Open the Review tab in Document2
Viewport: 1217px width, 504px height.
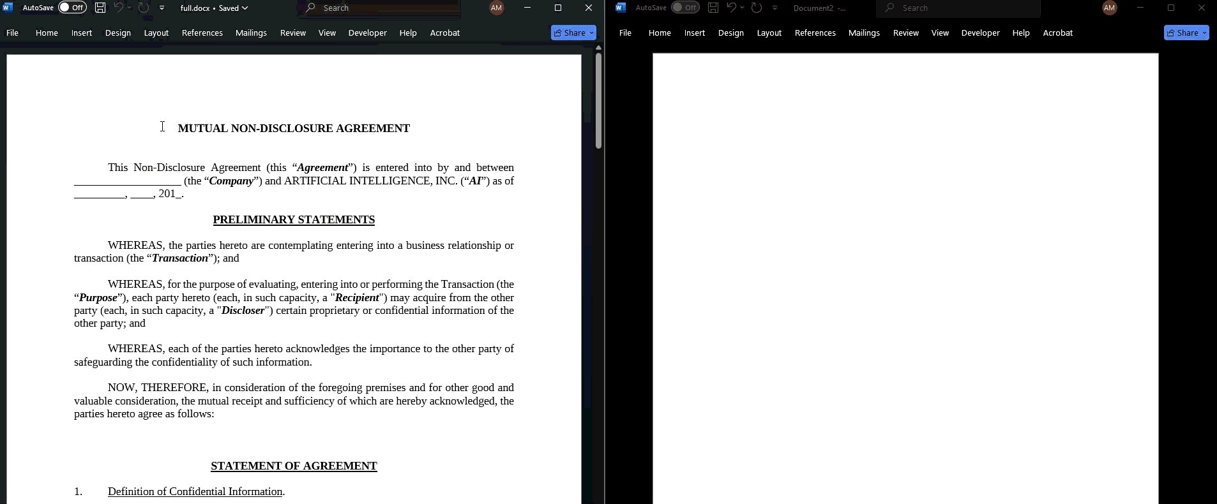click(x=906, y=33)
